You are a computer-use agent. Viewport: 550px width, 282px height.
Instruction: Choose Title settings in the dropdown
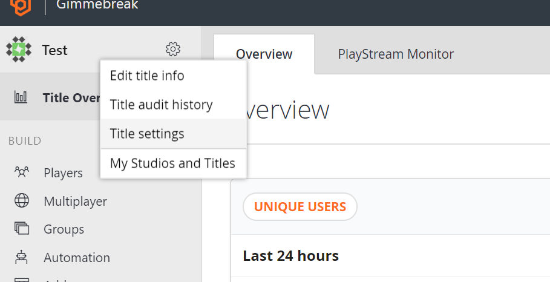point(147,134)
